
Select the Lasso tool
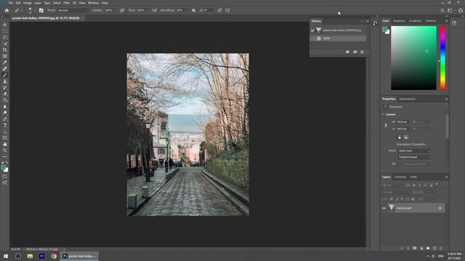pos(5,37)
